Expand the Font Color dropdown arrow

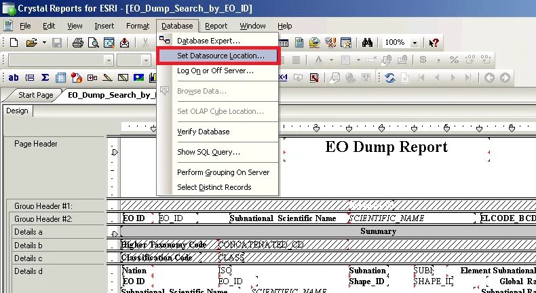[x=331, y=60]
